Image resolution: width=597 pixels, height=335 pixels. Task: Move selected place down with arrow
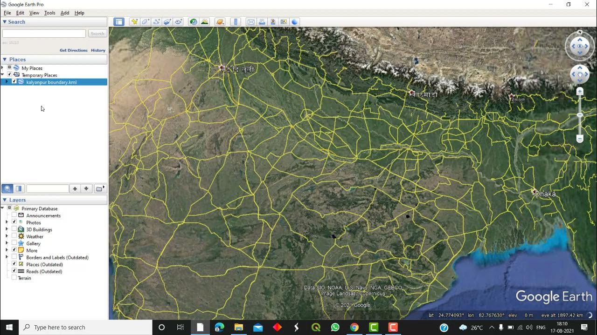click(x=86, y=188)
